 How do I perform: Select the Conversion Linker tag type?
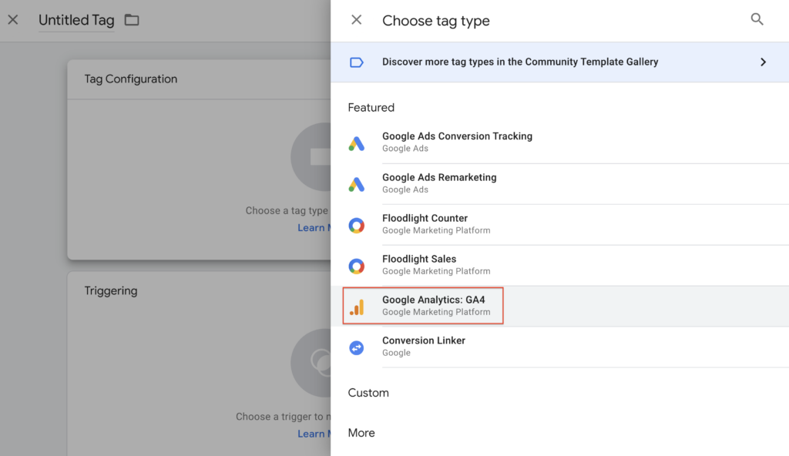pos(424,340)
